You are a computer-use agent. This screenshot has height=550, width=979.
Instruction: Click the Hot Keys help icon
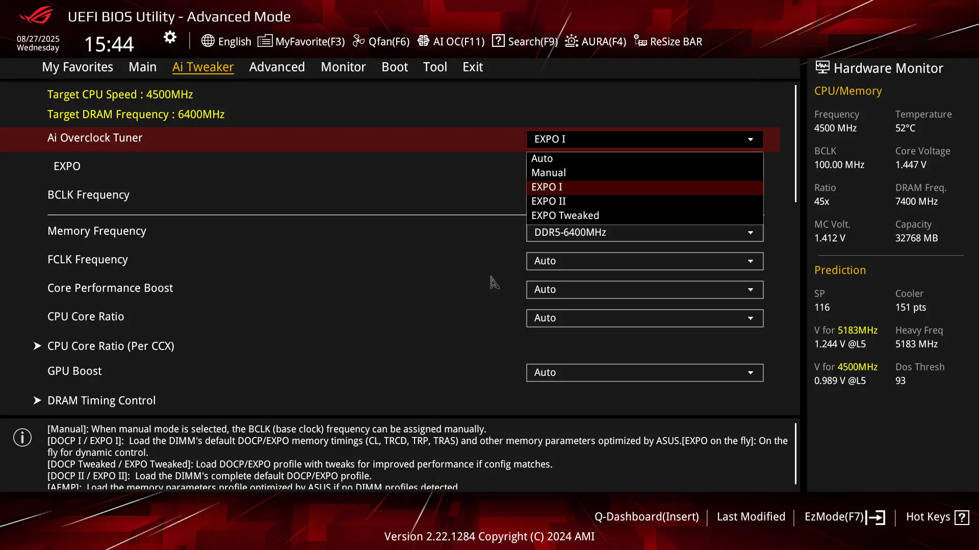(x=962, y=517)
